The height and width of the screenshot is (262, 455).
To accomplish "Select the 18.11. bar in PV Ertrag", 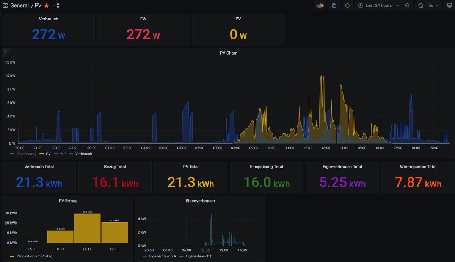I will [115, 232].
